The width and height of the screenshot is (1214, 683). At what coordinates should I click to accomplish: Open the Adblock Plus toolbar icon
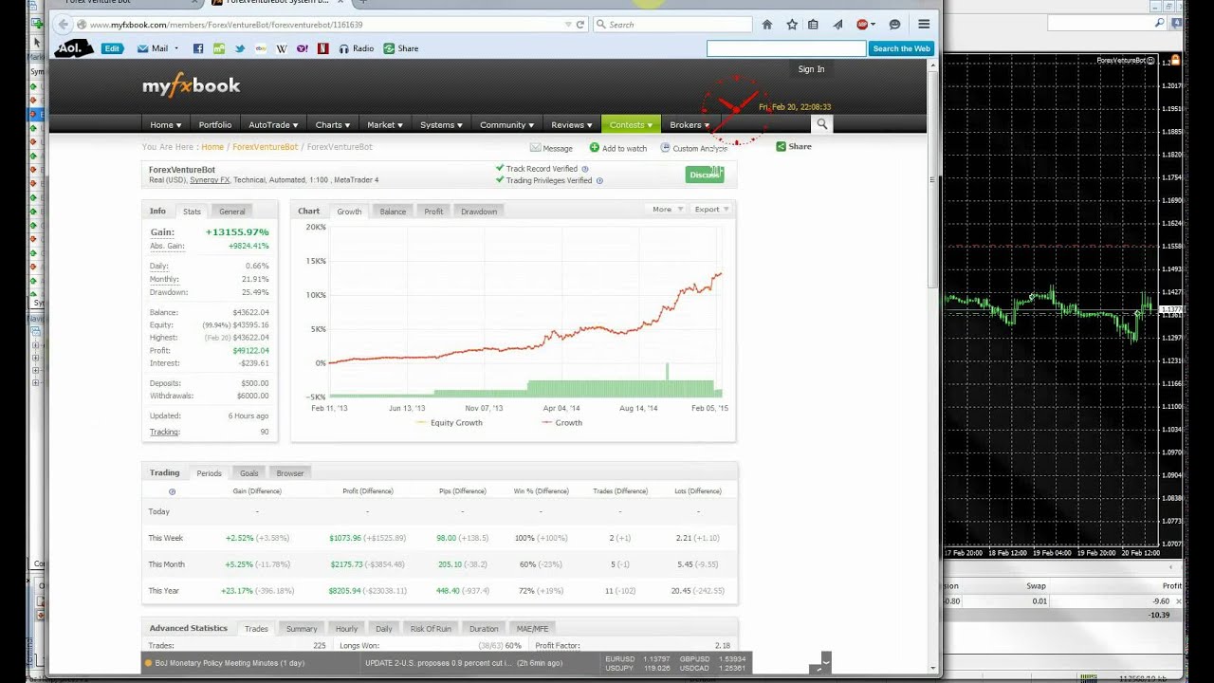coord(862,25)
